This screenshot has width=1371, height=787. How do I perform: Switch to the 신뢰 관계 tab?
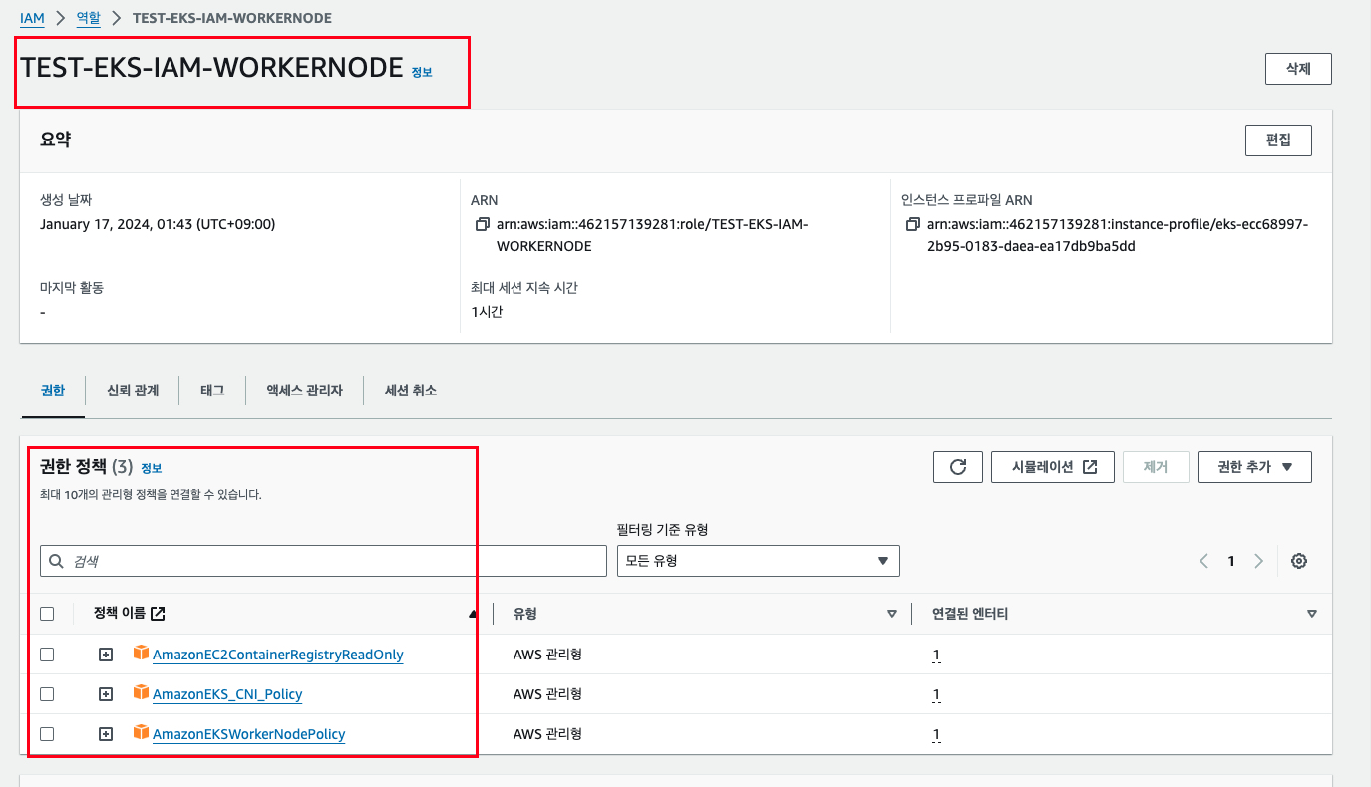[x=133, y=391]
